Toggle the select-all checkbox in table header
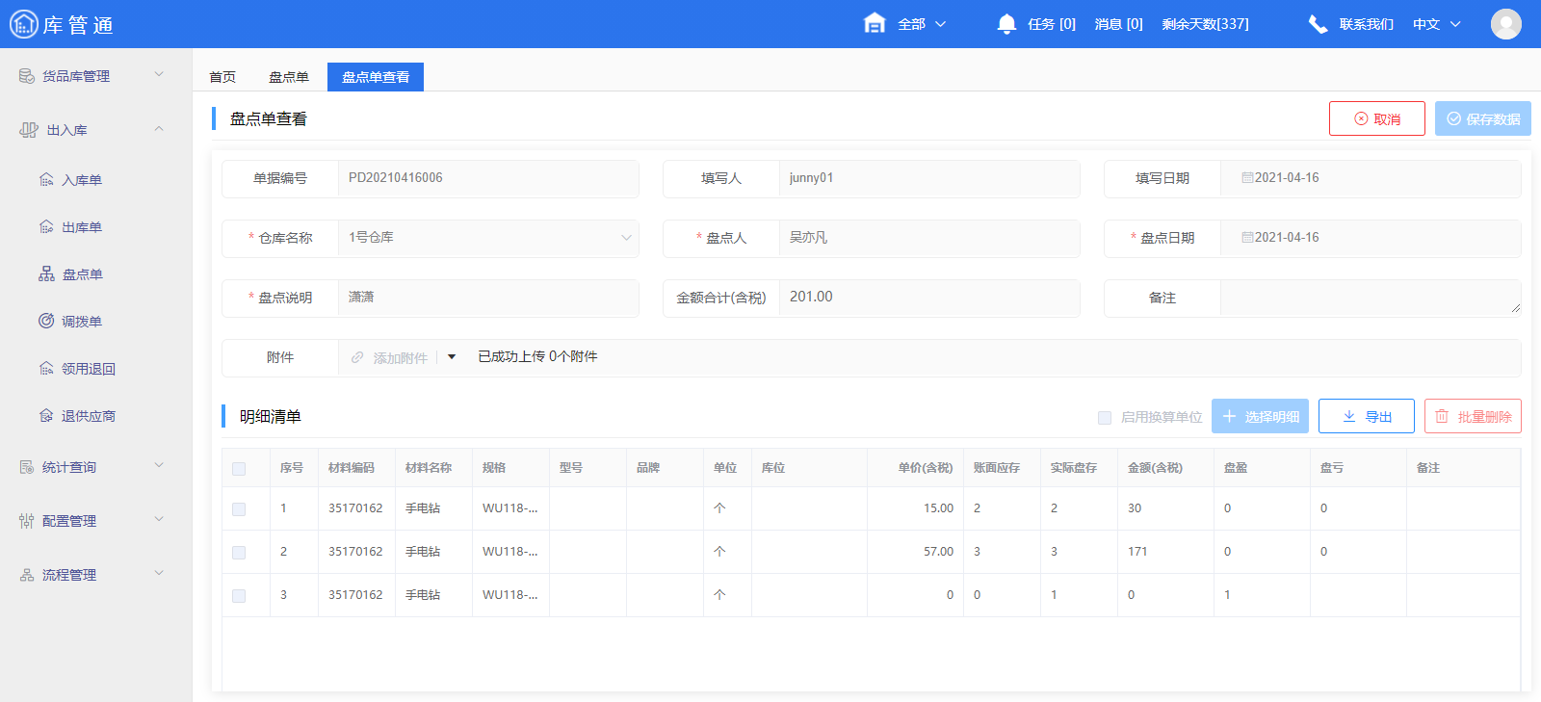Screen dimensions: 1541x702 point(239,469)
